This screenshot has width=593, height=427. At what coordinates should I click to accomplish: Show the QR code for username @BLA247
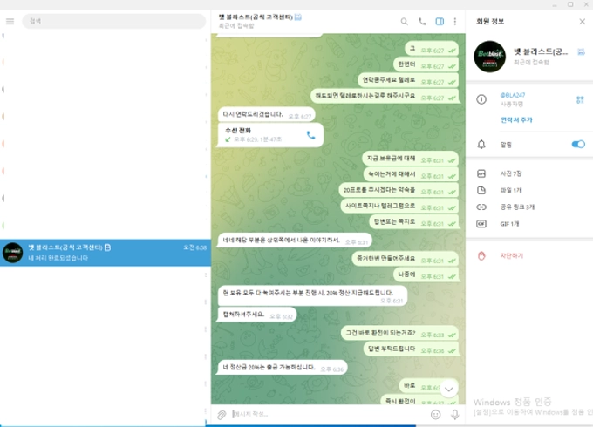[x=580, y=99]
